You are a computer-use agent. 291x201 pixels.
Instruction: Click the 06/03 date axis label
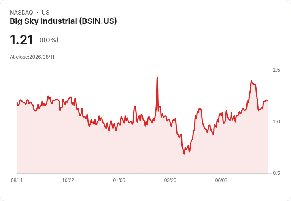click(x=221, y=180)
